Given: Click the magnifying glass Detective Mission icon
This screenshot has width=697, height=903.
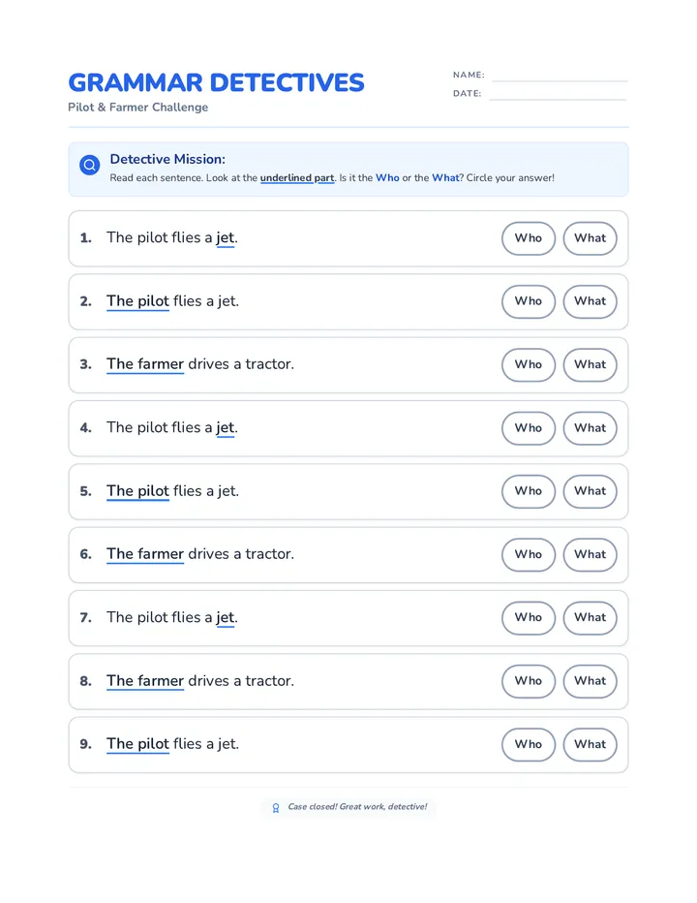Looking at the screenshot, I should 89,165.
